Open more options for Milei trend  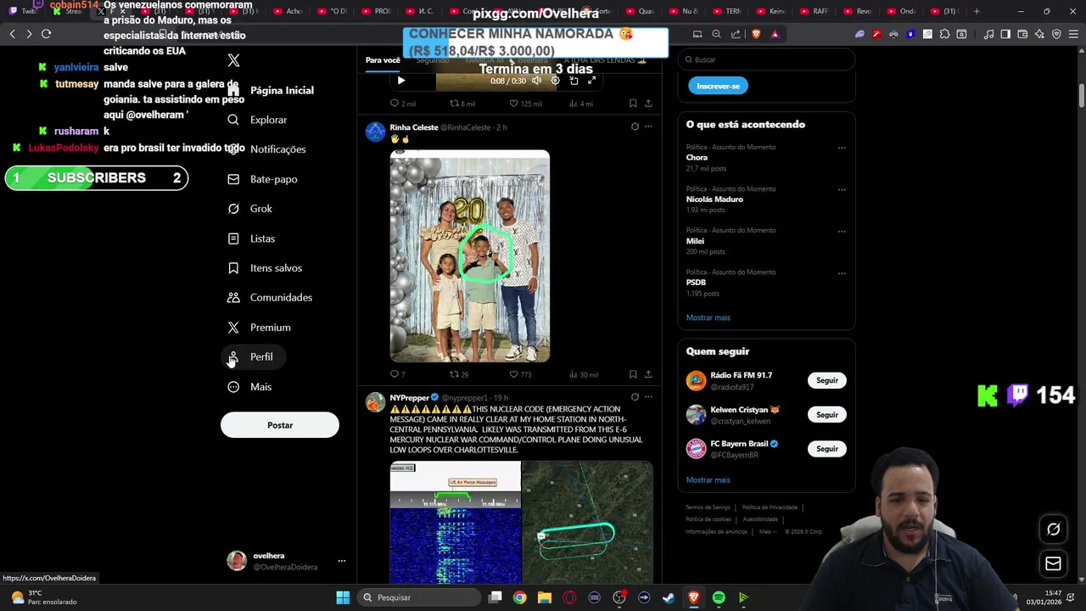[x=842, y=231]
